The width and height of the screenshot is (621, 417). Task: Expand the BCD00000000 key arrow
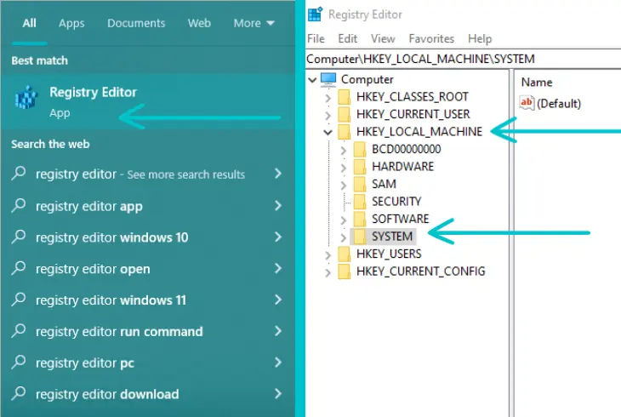344,150
